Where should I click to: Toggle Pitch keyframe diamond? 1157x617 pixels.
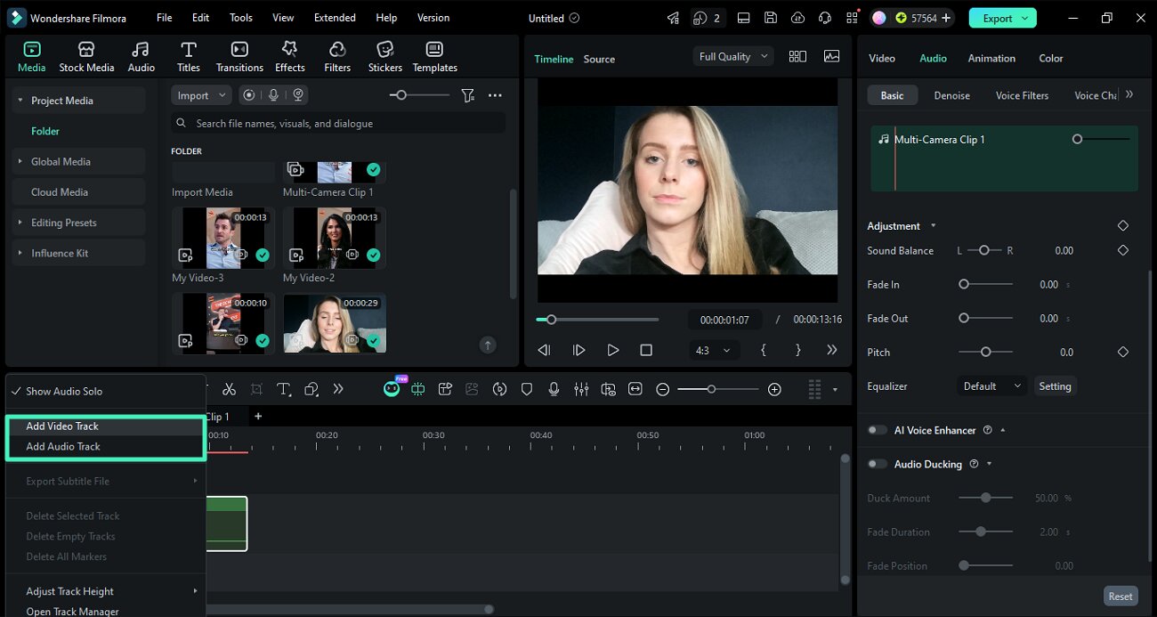[x=1122, y=352]
